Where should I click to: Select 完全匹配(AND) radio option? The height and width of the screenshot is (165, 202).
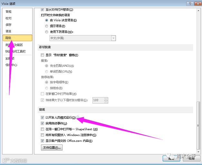[46, 66]
